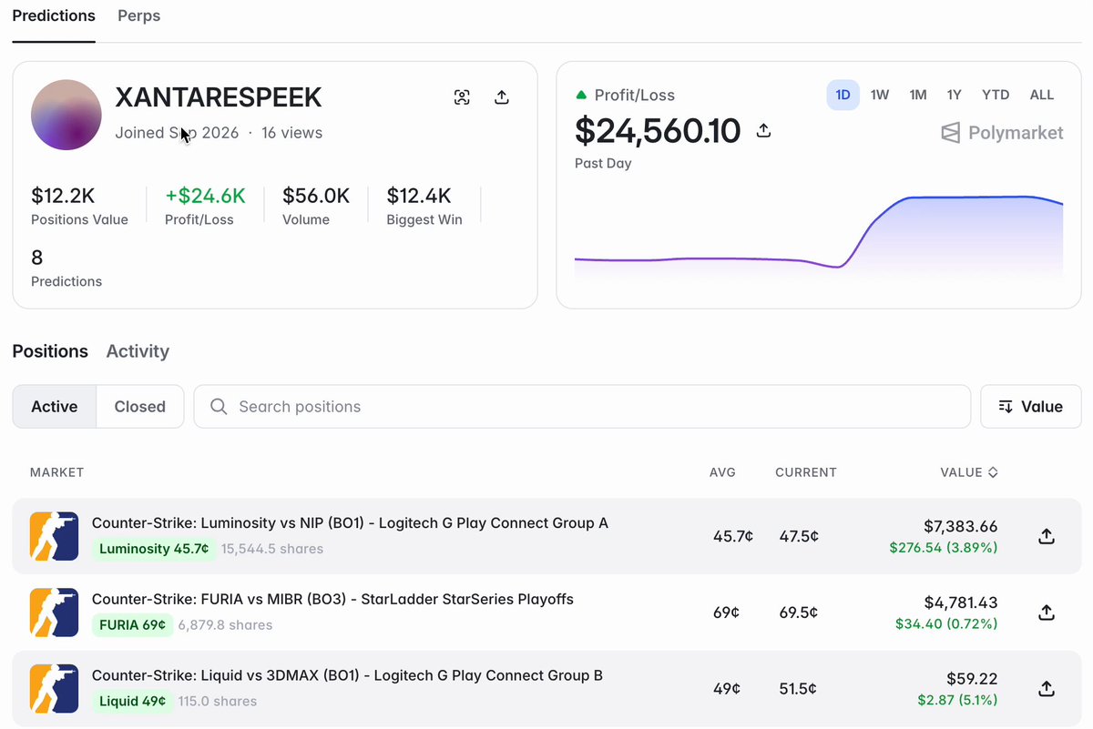Switch to the Predictions tab
The height and width of the screenshot is (729, 1093).
point(54,16)
